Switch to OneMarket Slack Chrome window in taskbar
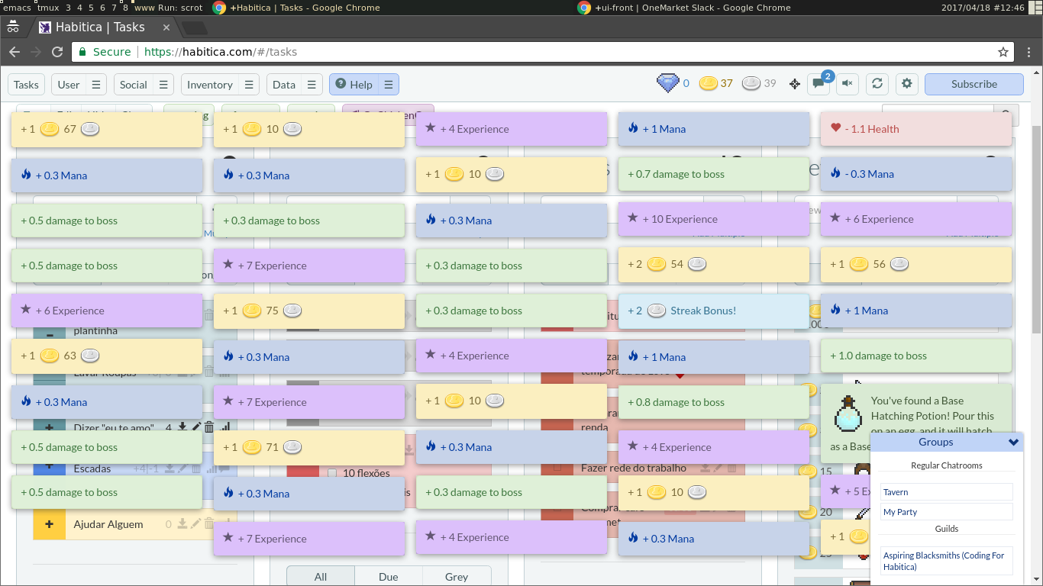 683,8
